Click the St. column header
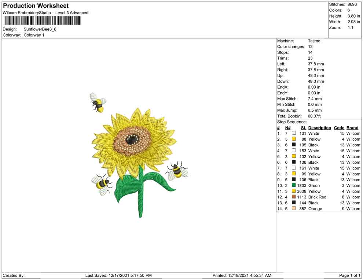Viewport: 363px width, 279px height. [x=304, y=128]
